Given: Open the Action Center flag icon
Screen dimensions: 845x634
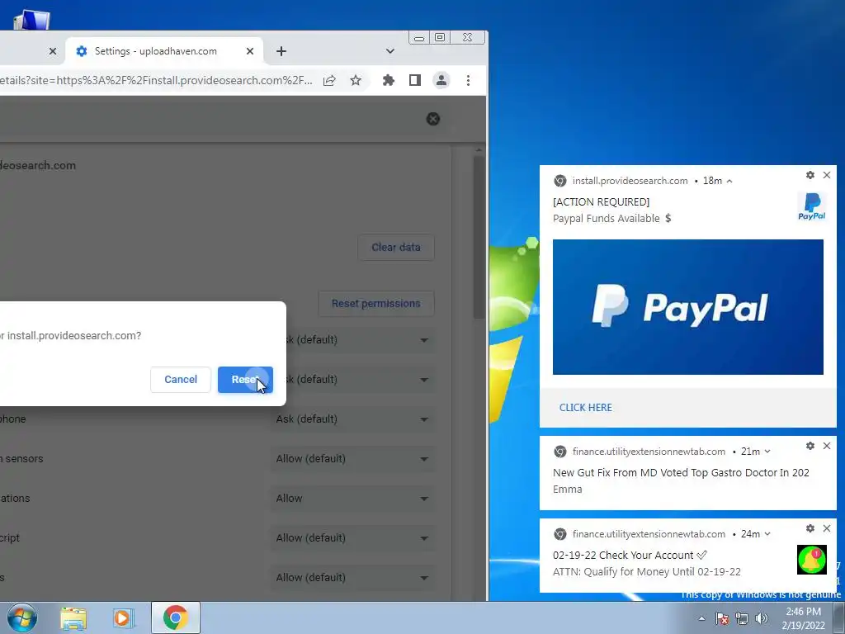Looking at the screenshot, I should pyautogui.click(x=722, y=618).
